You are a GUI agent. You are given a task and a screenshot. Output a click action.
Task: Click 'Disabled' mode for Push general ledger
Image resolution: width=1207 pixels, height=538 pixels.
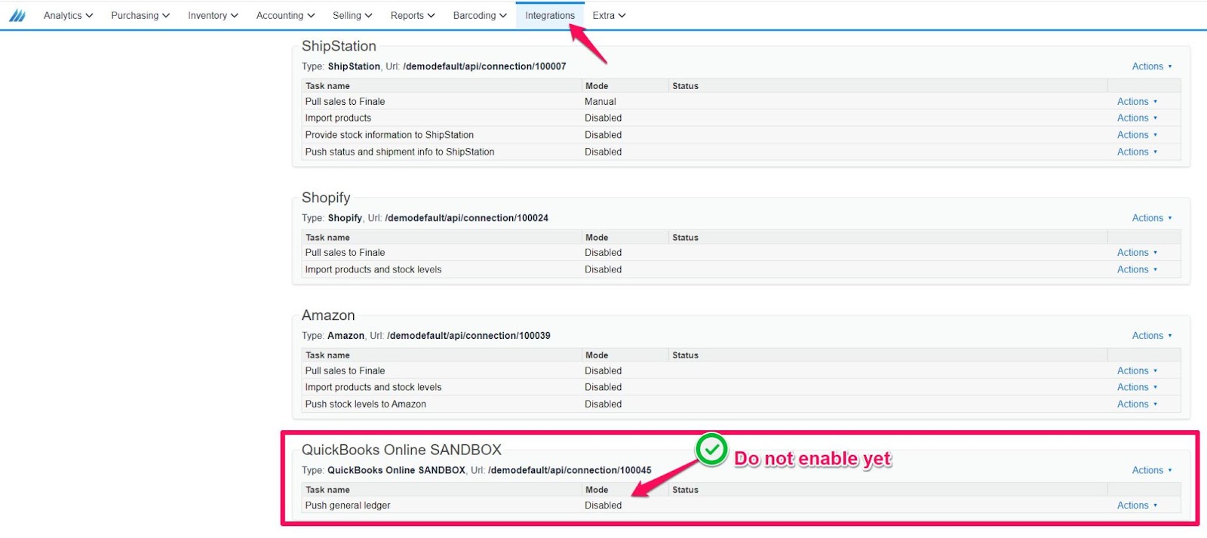[x=603, y=506]
